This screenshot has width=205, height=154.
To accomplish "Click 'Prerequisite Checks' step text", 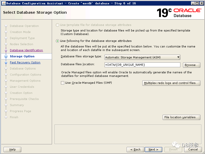I will pos(24,99).
